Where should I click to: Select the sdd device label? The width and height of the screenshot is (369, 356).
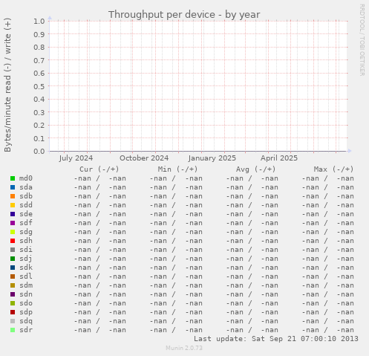pos(26,205)
